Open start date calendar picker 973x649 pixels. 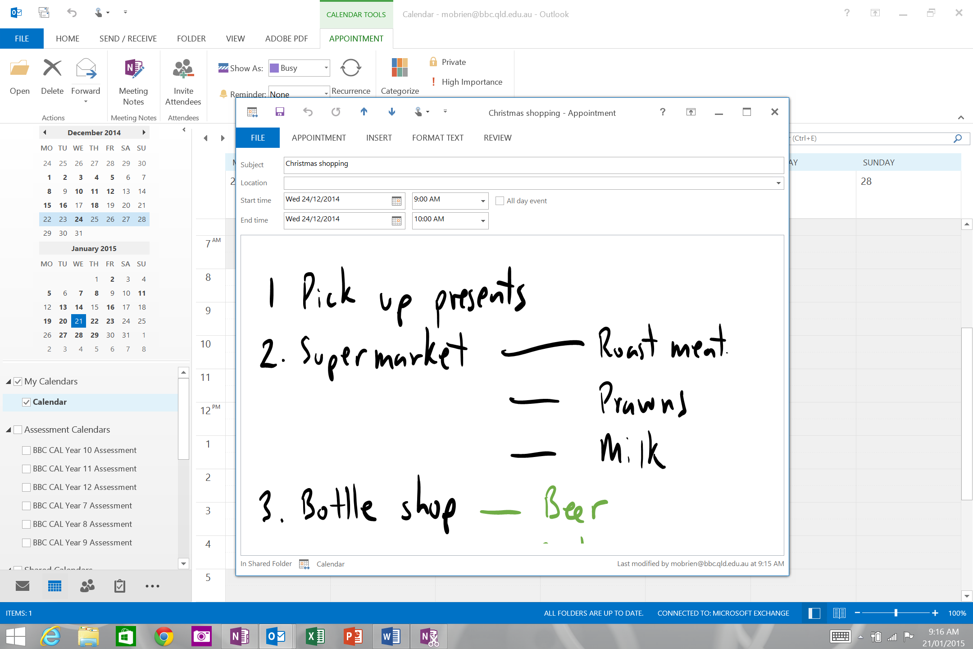pyautogui.click(x=396, y=201)
